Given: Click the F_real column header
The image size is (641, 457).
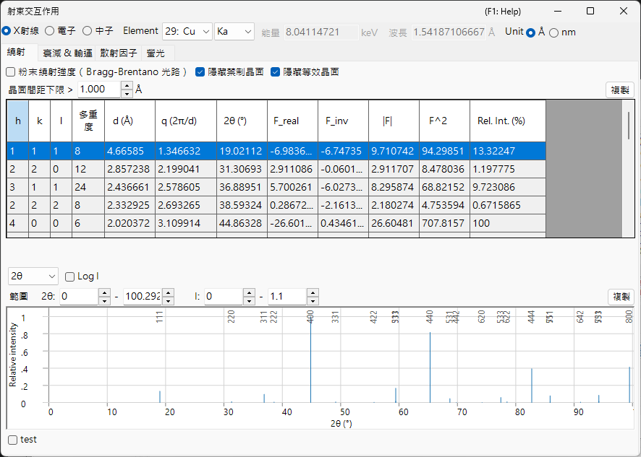Looking at the screenshot, I should tap(293, 121).
